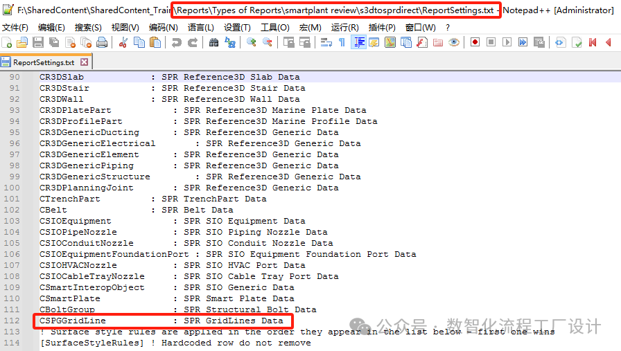Click the Undo arrow icon
The image size is (621, 351).
click(x=177, y=42)
